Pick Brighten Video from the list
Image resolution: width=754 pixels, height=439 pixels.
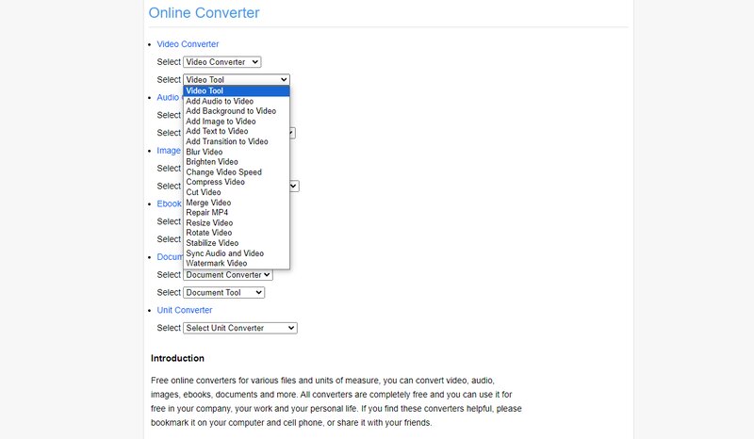tap(237, 161)
